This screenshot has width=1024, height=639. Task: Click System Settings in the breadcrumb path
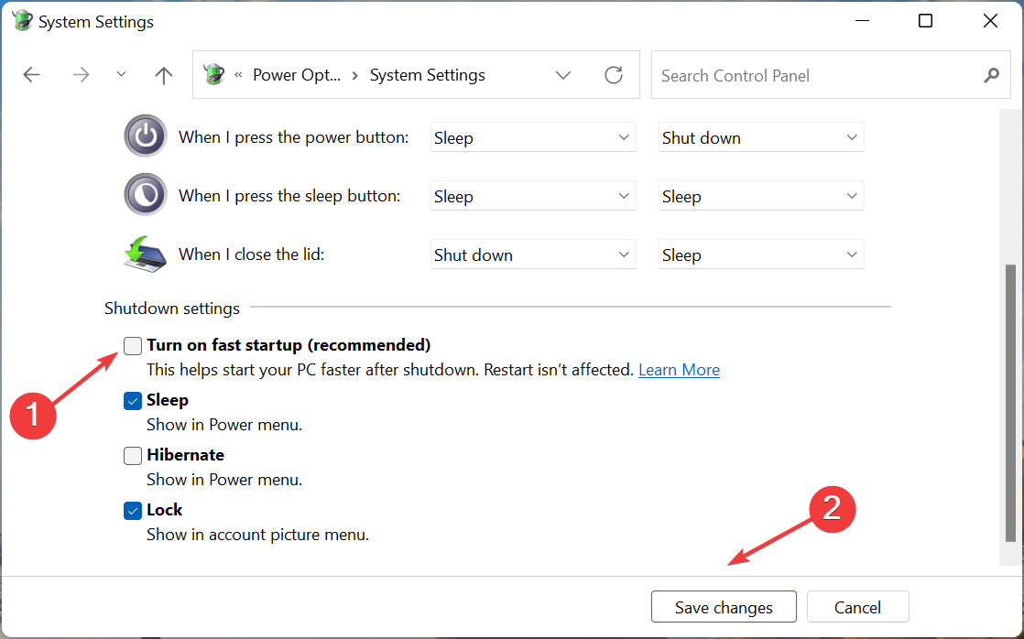click(427, 74)
